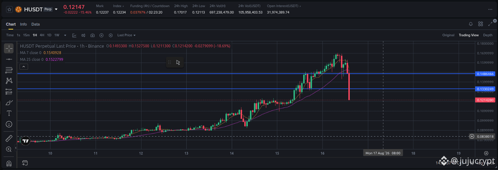This screenshot has height=170, width=498.
Task: Click the Mark price value 0.12237
Action: [x=103, y=12]
